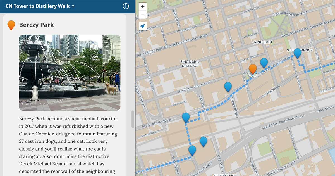Select the blue pin next to Berczy Park

264,63
